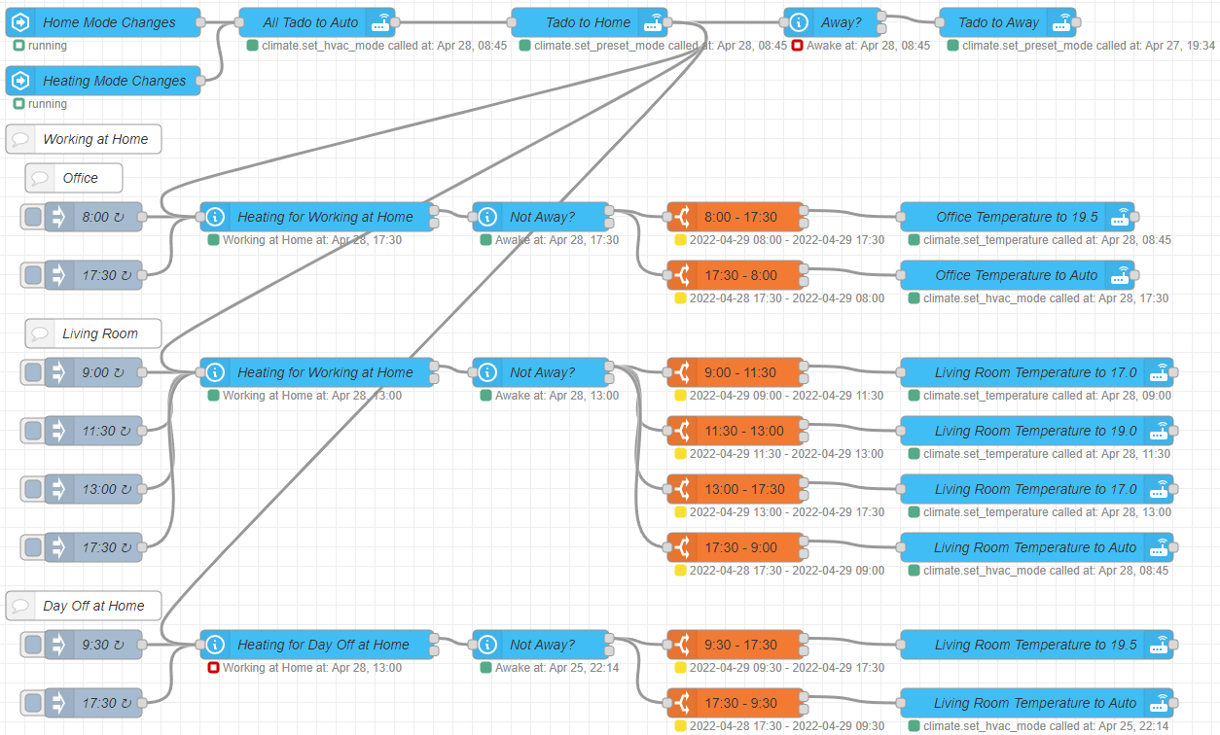1220x735 pixels.
Task: Click status 'Working at Home at: Apr 28, 17:30'
Action: click(312, 240)
